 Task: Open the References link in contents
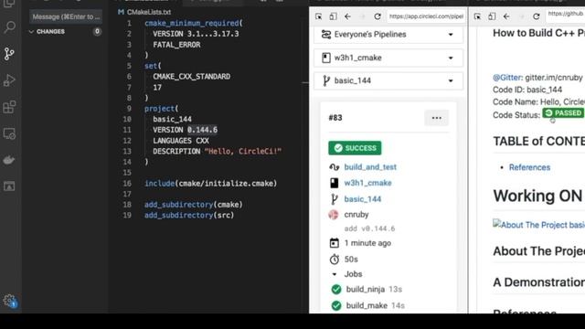529,167
